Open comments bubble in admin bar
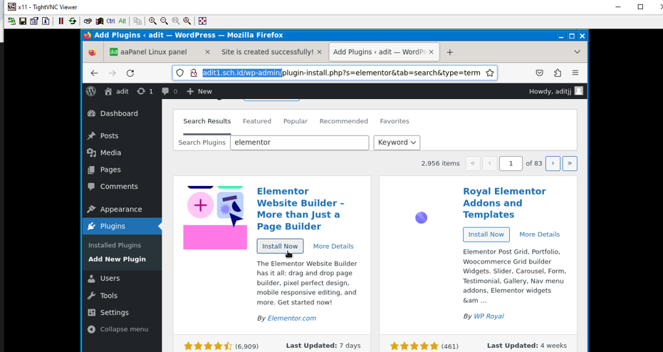This screenshot has width=663, height=352. [169, 91]
